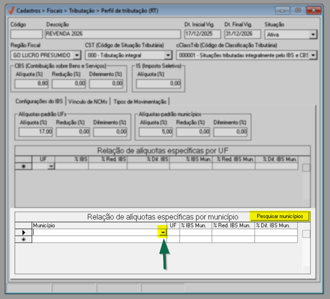The height and width of the screenshot is (299, 330).
Task: Switch to the Vínculo de NCMs tab
Action: tap(88, 102)
